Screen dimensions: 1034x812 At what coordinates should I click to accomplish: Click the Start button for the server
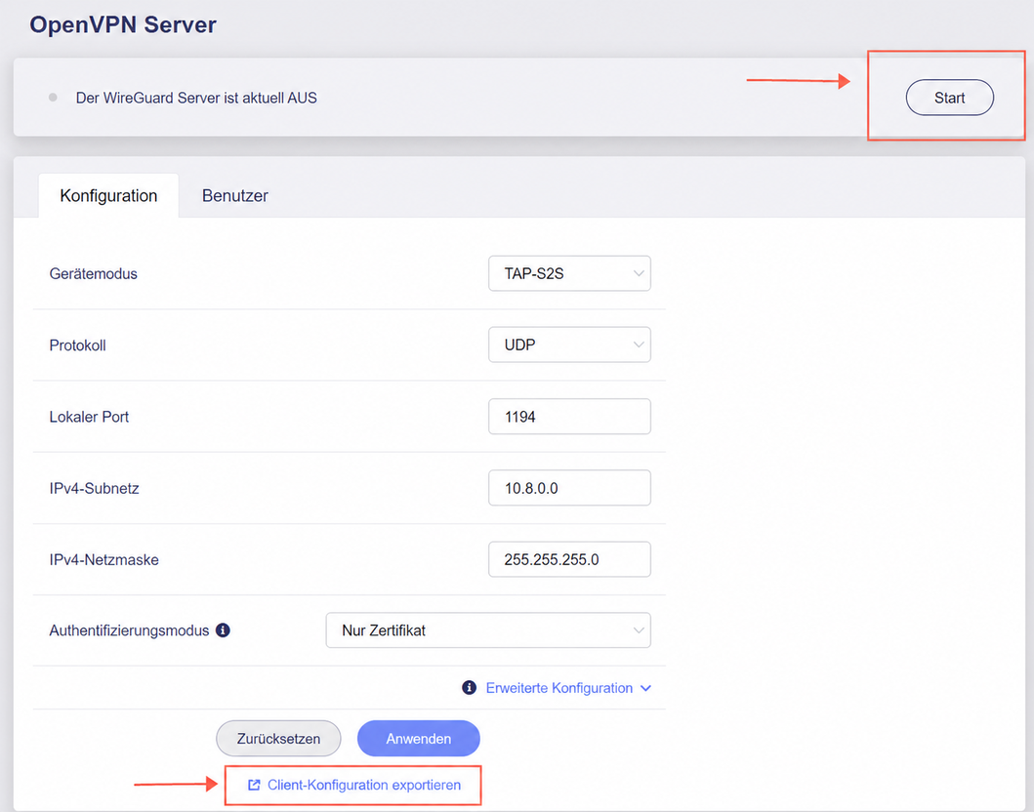click(x=950, y=98)
